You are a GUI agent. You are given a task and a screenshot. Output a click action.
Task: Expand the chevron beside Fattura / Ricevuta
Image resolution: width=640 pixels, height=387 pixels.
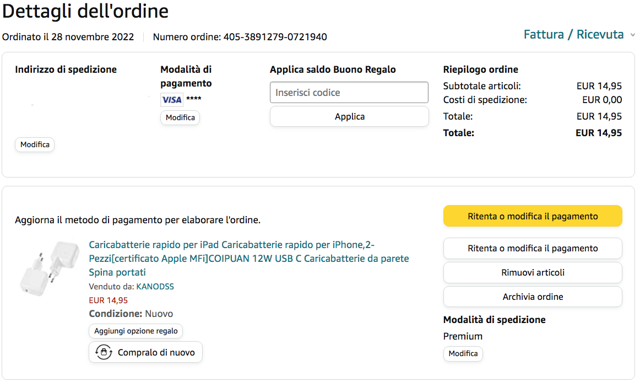tap(632, 35)
